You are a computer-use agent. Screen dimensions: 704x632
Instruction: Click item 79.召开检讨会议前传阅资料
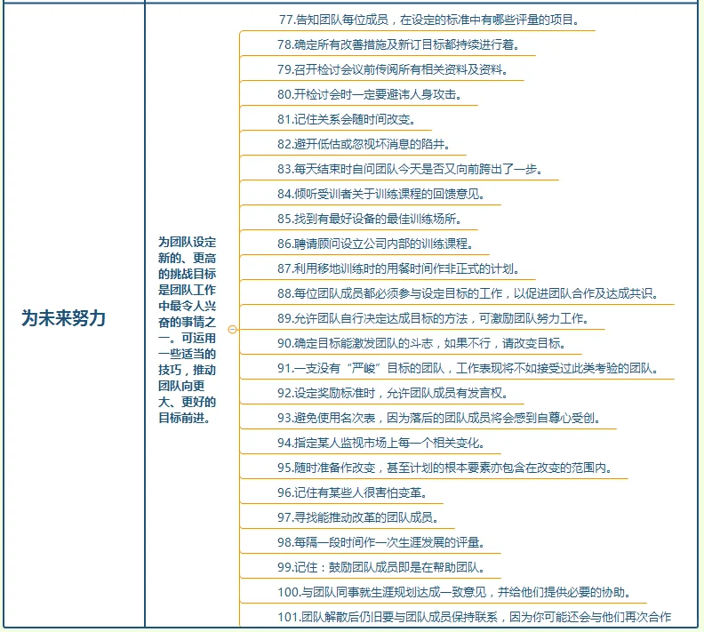[x=393, y=69]
